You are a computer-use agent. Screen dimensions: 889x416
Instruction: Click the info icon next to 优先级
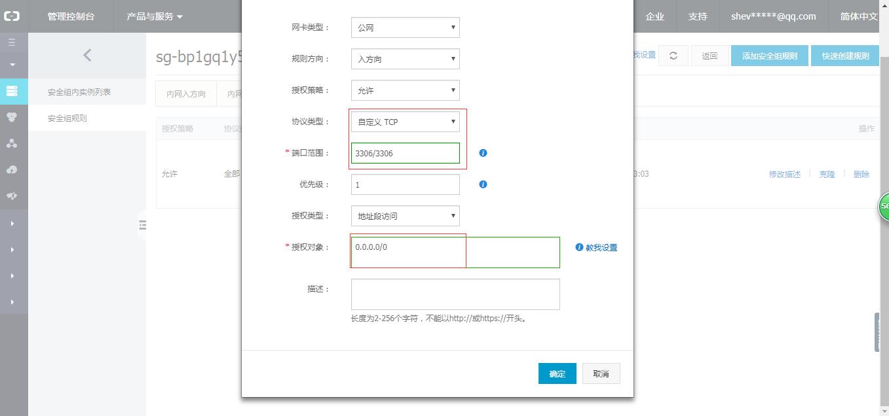click(x=483, y=184)
